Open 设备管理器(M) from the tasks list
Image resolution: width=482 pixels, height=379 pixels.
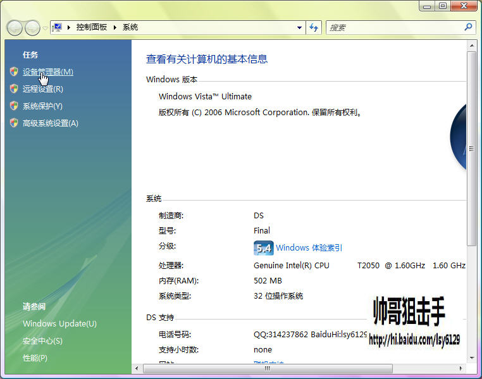[x=48, y=72]
